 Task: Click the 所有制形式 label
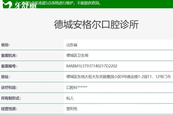tap(11, 98)
